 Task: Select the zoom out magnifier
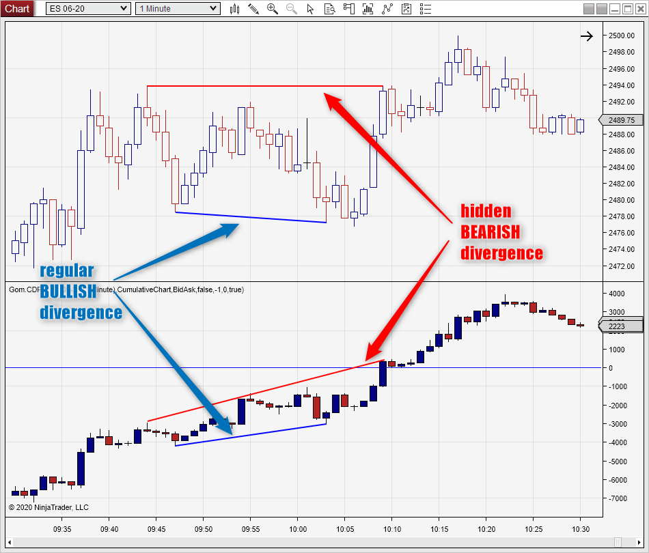pyautogui.click(x=292, y=9)
